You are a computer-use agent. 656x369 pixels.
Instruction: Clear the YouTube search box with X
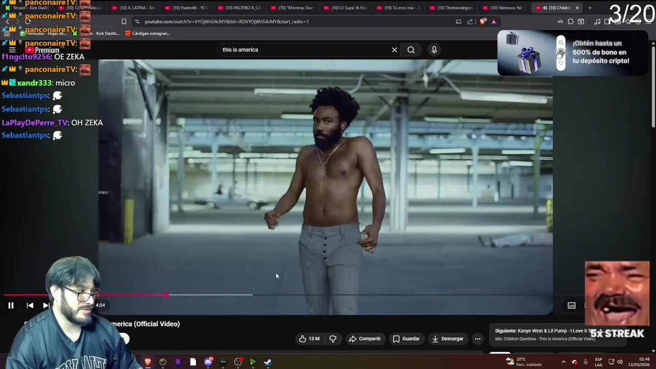click(x=395, y=50)
